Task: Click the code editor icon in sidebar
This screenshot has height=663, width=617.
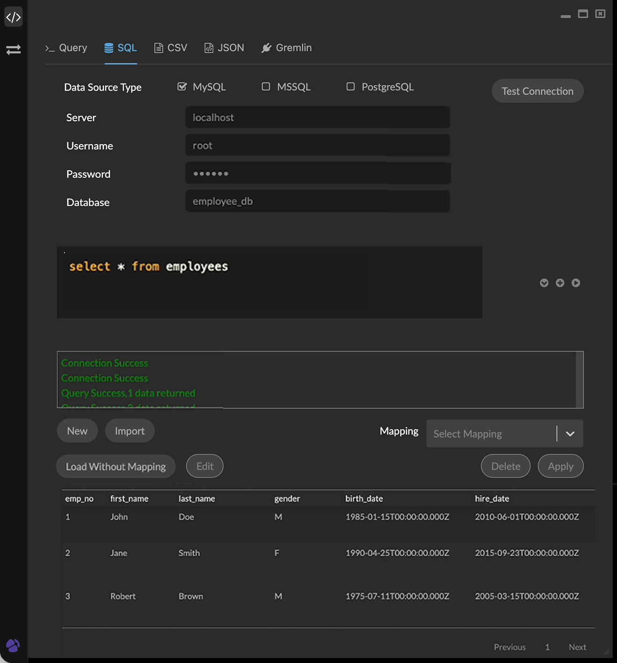Action: 13,17
